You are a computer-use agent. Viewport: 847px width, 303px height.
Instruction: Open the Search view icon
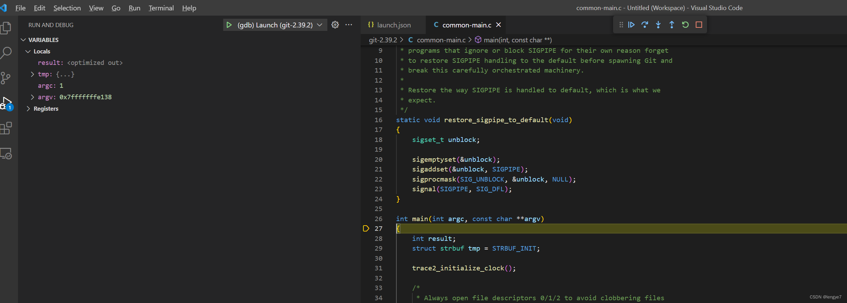(6, 53)
